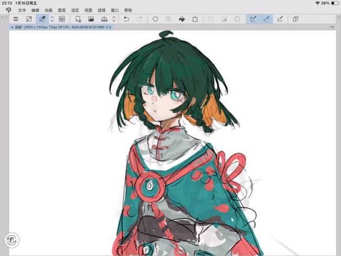The image size is (341, 256).
Task: Click the open file folder icon
Action: point(91,19)
